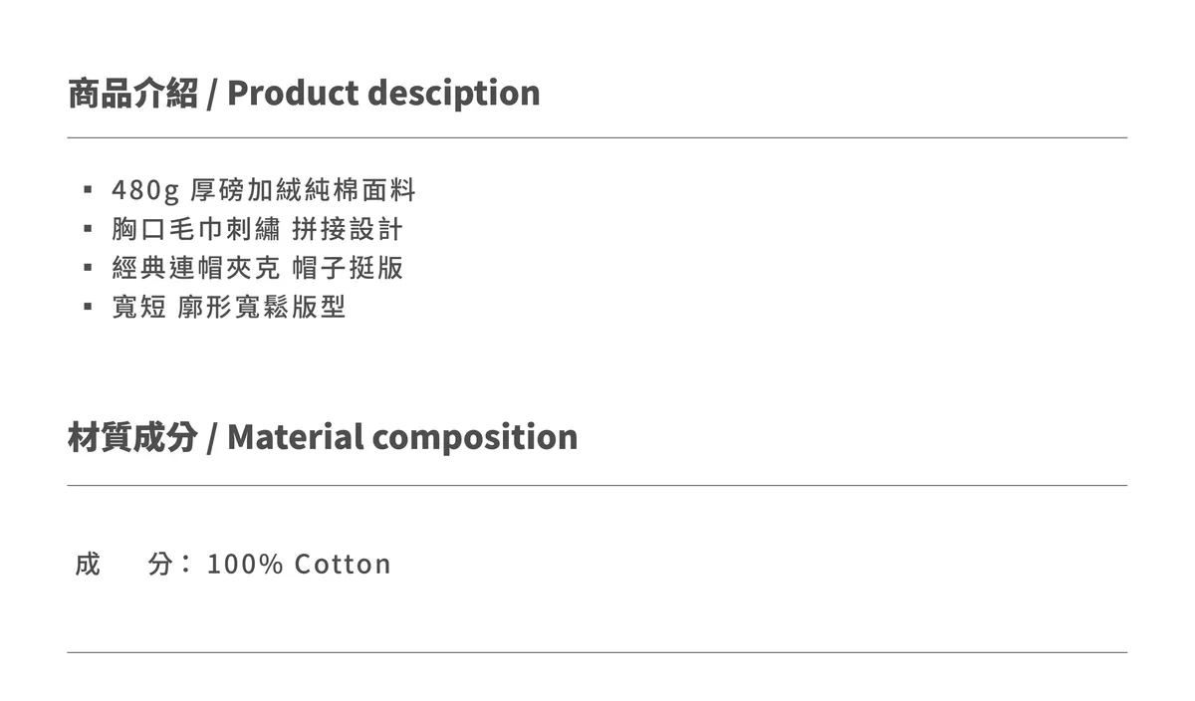Click the "100% Cotton" composition value
This screenshot has width=1195, height=701.
tap(299, 565)
